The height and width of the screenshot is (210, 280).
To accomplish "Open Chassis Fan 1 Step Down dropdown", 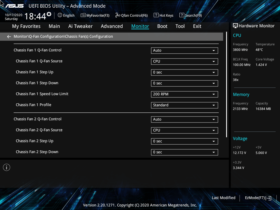I will [184, 83].
